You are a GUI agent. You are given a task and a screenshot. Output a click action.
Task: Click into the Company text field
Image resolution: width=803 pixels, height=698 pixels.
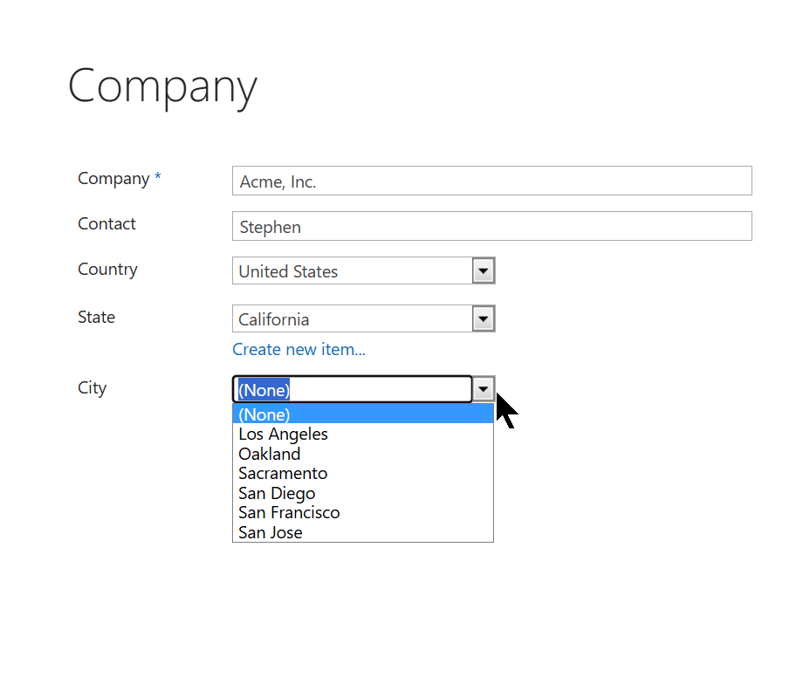491,181
